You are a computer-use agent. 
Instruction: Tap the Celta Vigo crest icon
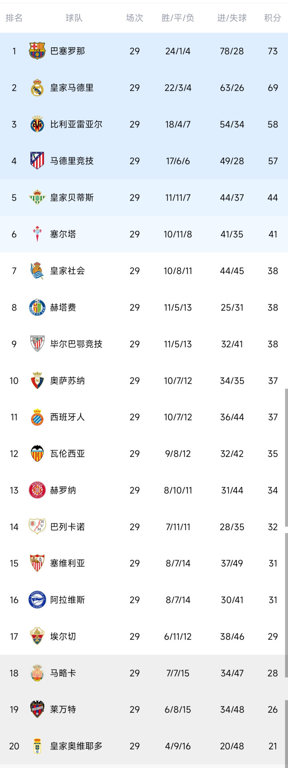tap(37, 234)
